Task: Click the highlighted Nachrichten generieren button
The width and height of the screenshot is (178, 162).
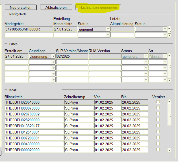Action: click(98, 7)
